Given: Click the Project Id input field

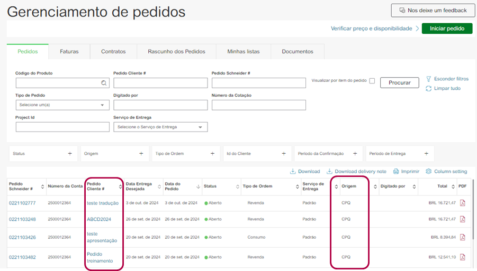Looking at the screenshot, I should pyautogui.click(x=62, y=127).
